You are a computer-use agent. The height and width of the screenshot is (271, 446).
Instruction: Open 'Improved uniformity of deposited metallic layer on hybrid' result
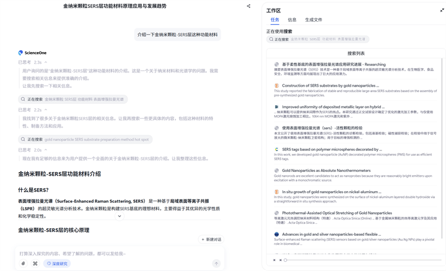[x=333, y=107]
